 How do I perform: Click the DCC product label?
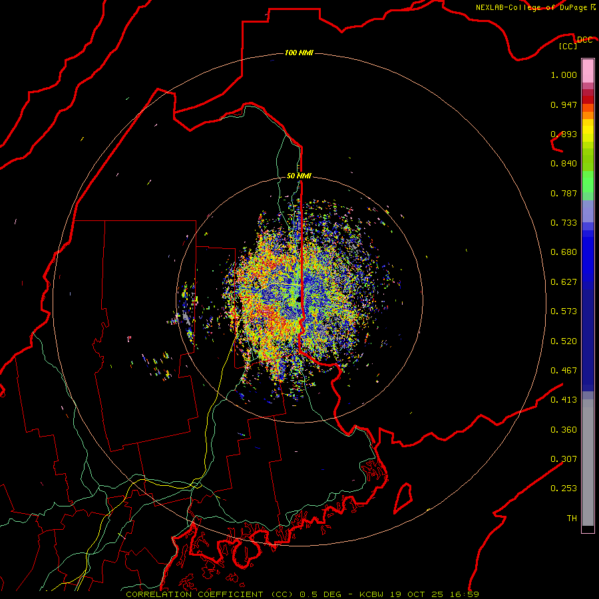[585, 39]
